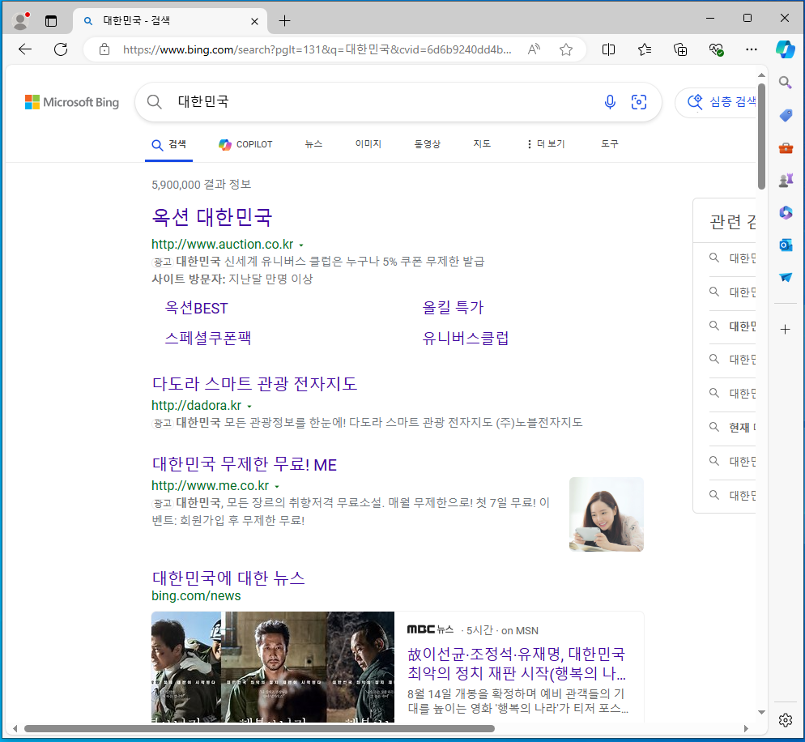Click the vertical scrollbar thumb
The width and height of the screenshot is (805, 742).
coord(761,136)
